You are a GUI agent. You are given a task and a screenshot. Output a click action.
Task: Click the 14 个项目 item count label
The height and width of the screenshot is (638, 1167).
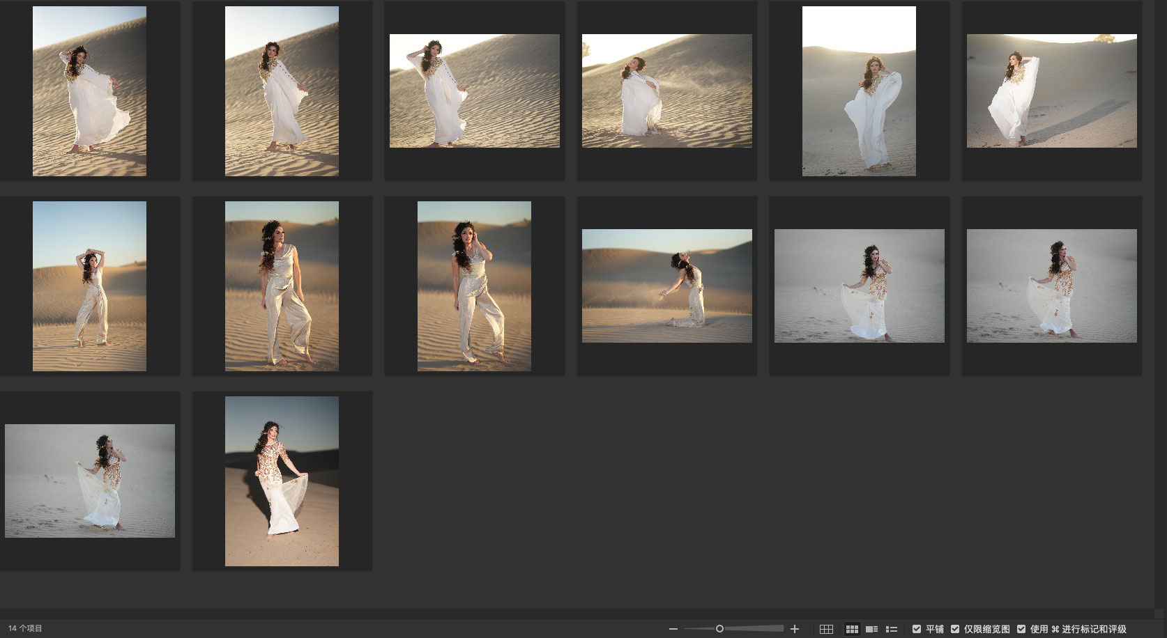pyautogui.click(x=25, y=628)
